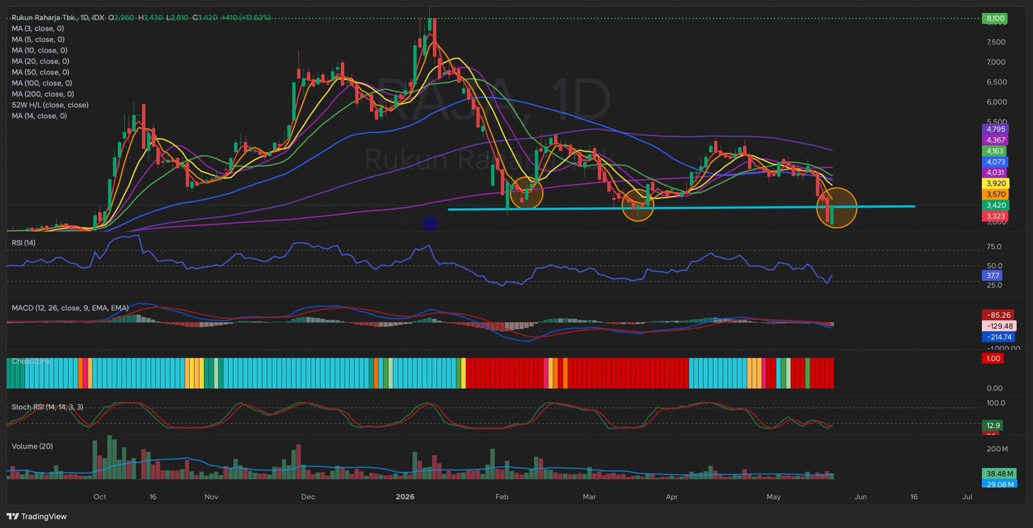Select the MA (20, close, 0) indicator legend
The height and width of the screenshot is (528, 1033).
click(x=40, y=61)
